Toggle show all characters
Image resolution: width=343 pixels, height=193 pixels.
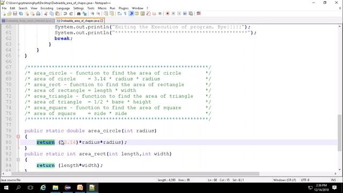(125, 13)
